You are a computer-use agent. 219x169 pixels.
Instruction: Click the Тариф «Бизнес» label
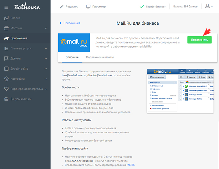[x=155, y=7]
